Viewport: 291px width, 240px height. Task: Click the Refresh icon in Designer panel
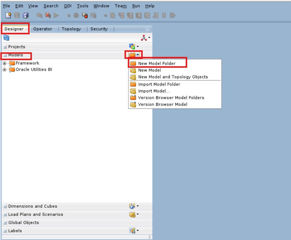click(6, 37)
